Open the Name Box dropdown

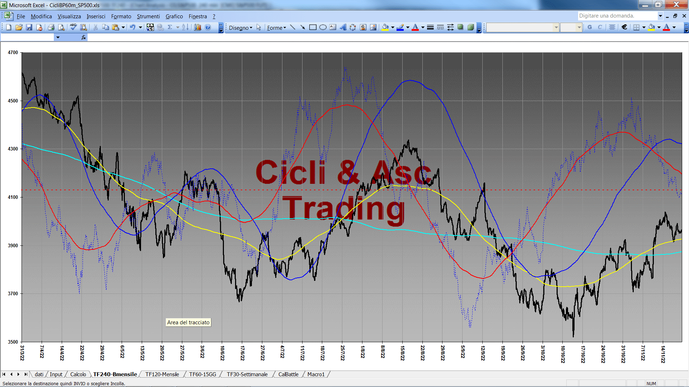point(58,37)
